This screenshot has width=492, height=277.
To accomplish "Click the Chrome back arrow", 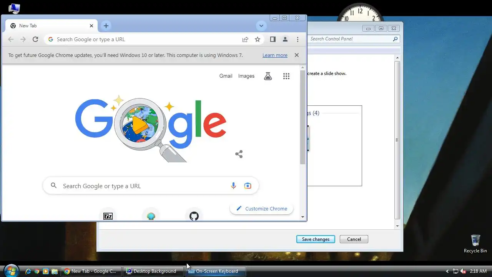I will click(11, 39).
